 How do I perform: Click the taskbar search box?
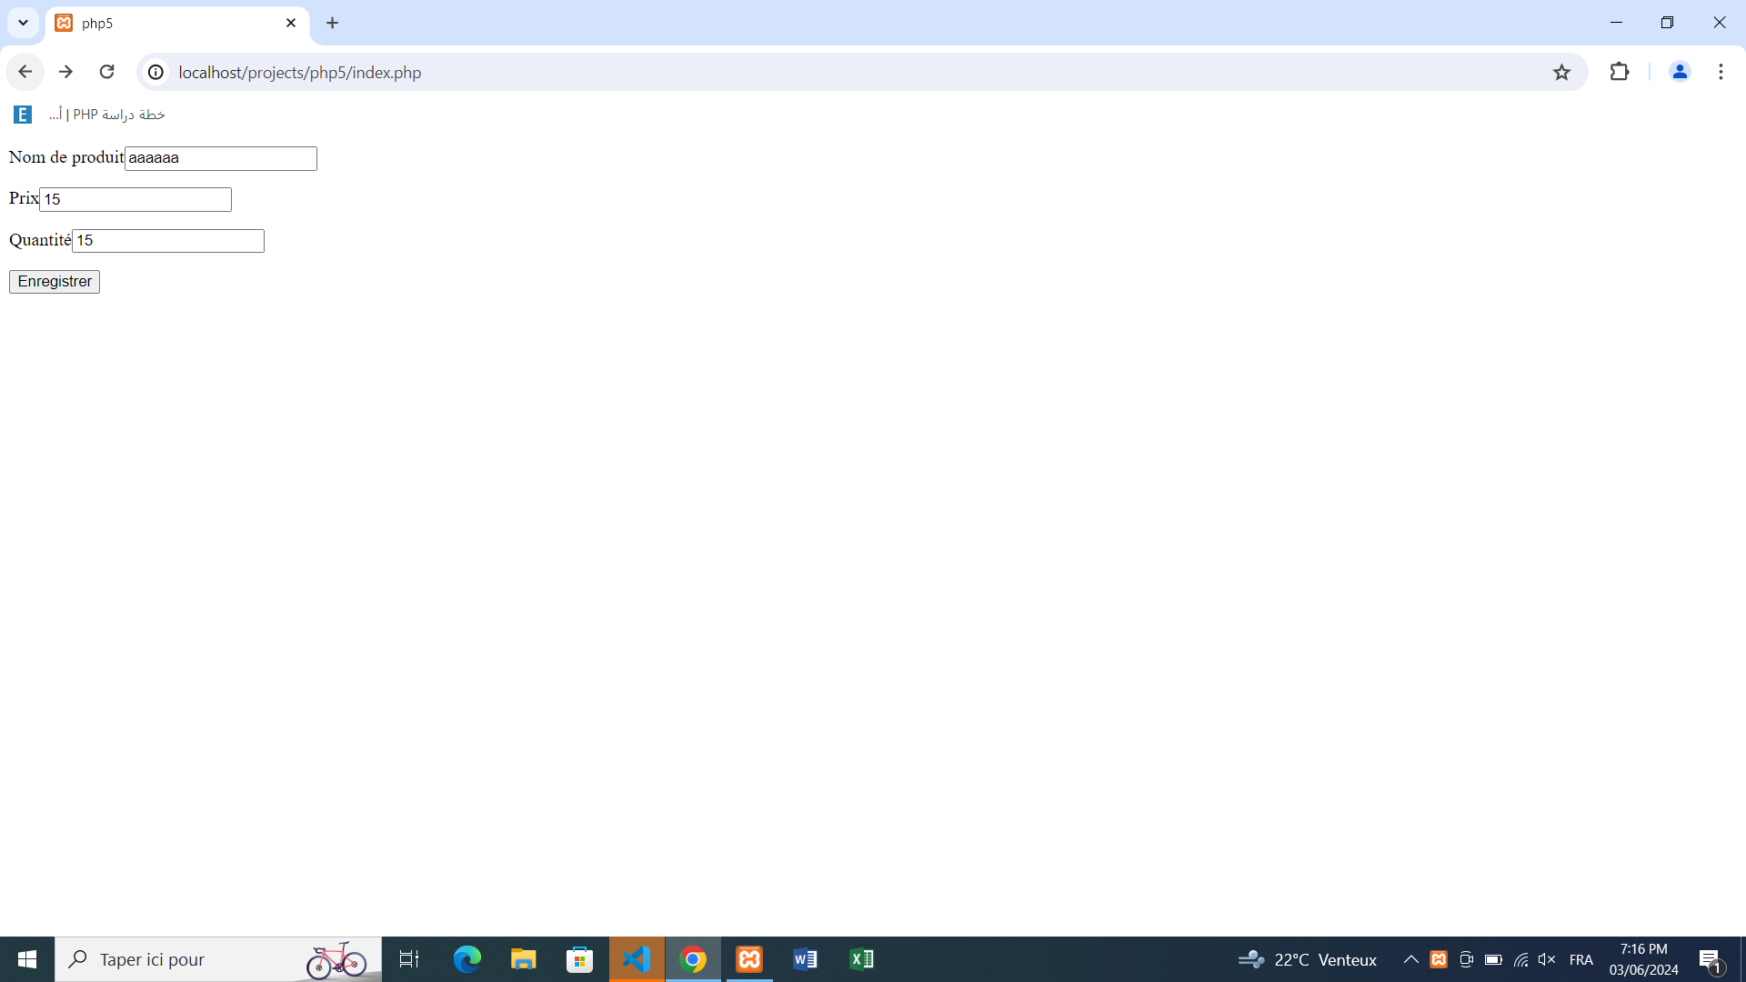tap(218, 959)
